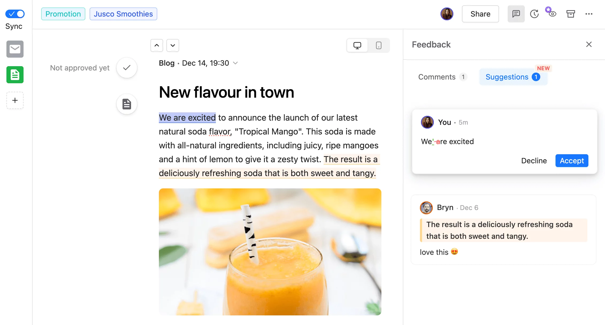The height and width of the screenshot is (325, 605).
Task: Click the active viewers eye icon
Action: click(x=552, y=14)
